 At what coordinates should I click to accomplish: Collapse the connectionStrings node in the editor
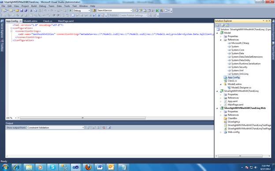click(11, 31)
